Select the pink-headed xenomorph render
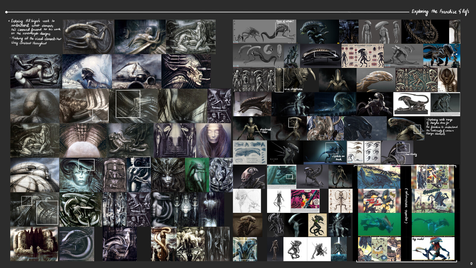Viewport: 476px width, 268px height. click(x=249, y=177)
